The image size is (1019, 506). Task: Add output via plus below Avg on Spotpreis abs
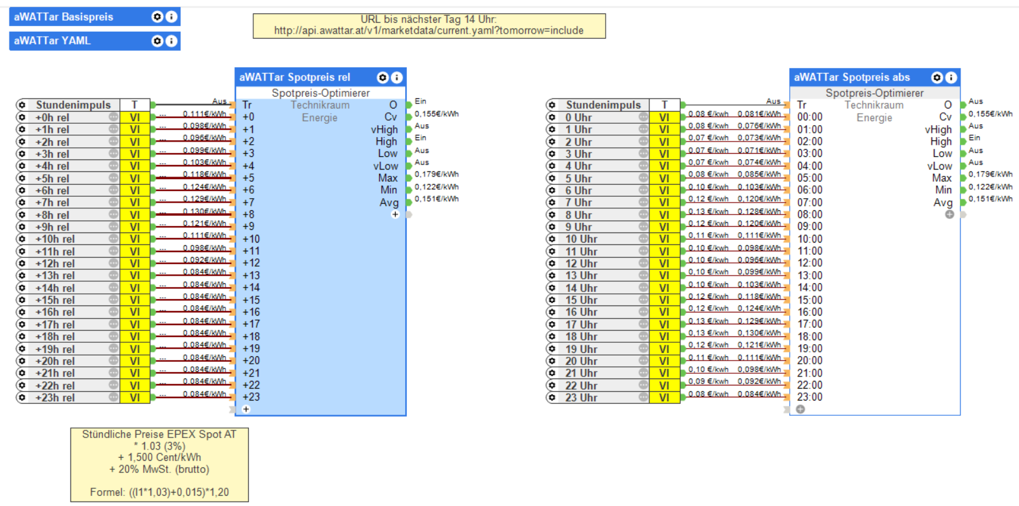click(949, 215)
